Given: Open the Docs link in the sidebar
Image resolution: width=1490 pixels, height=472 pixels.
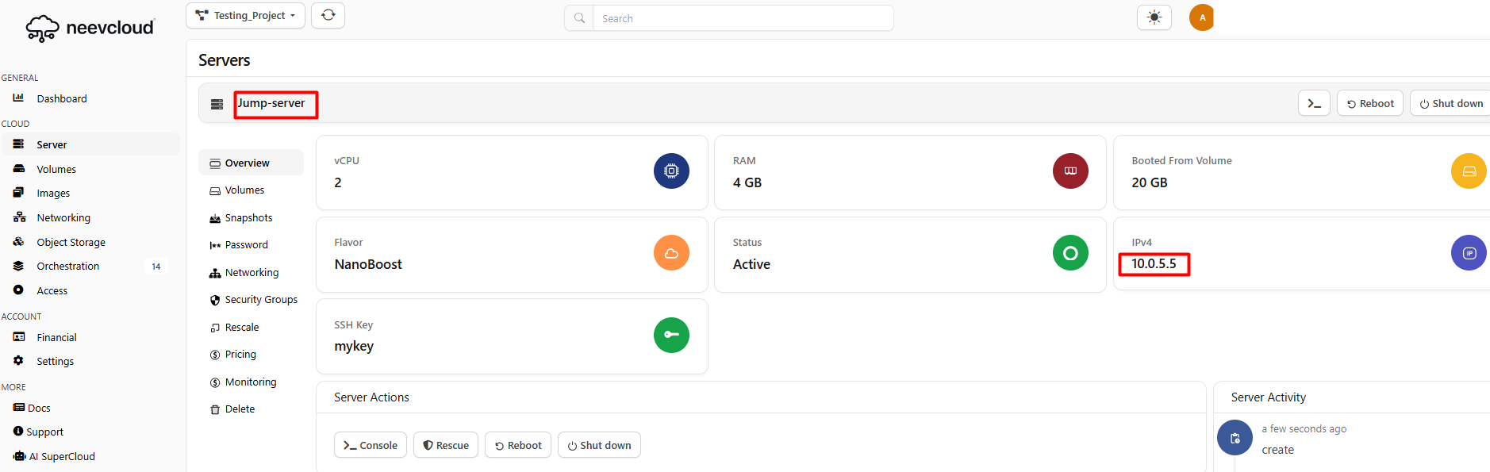Looking at the screenshot, I should point(39,409).
